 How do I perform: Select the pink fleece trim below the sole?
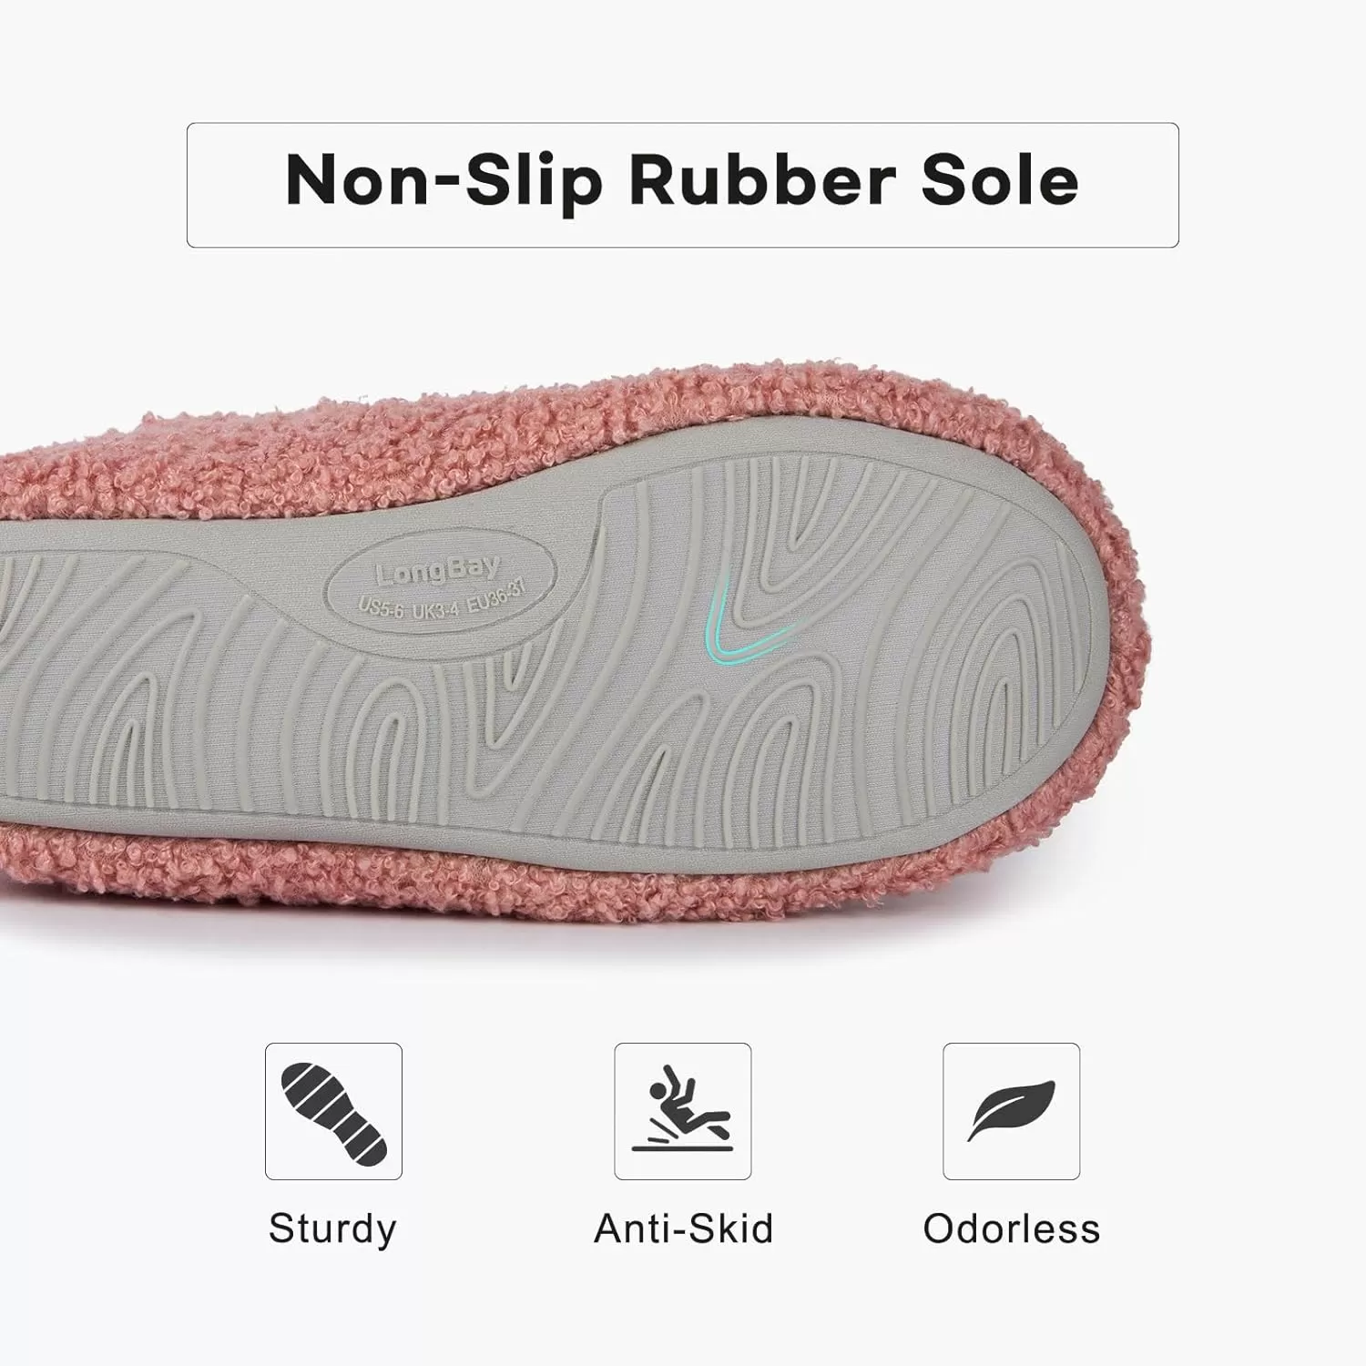(546, 874)
